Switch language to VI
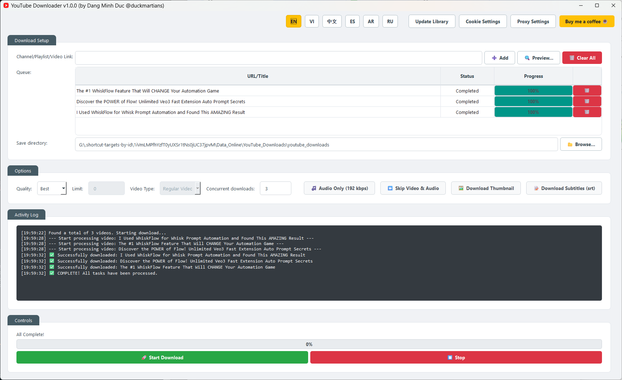The image size is (622, 380). 312,21
